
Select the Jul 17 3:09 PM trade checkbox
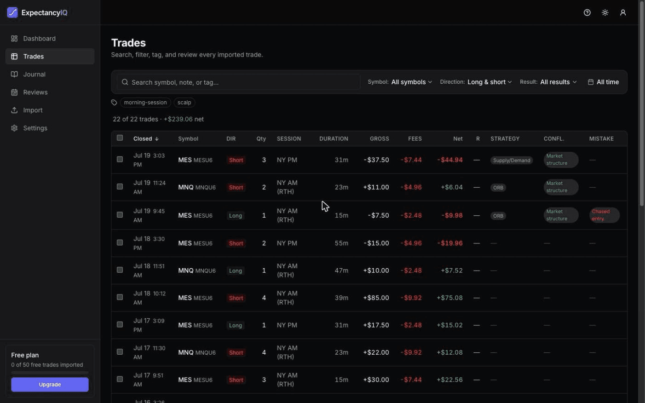[x=120, y=325]
